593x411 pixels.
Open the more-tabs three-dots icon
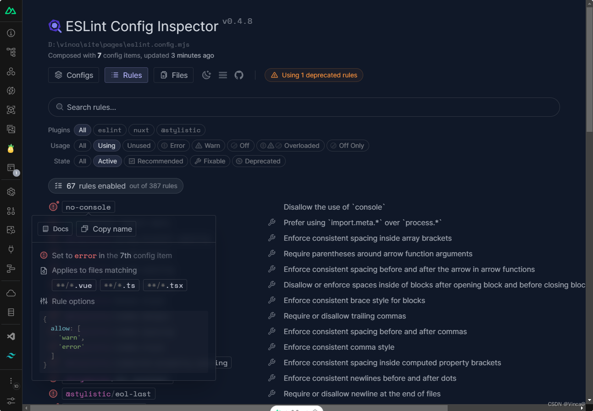point(11,381)
